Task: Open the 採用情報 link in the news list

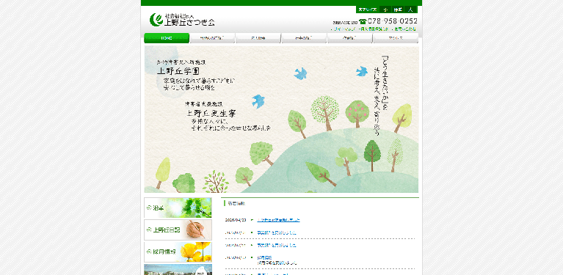Action: click(265, 257)
